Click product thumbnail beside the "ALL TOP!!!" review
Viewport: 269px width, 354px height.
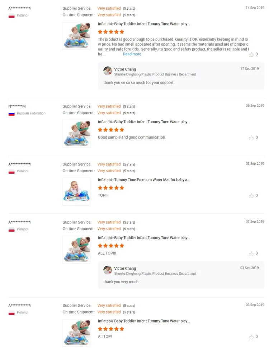click(76, 250)
